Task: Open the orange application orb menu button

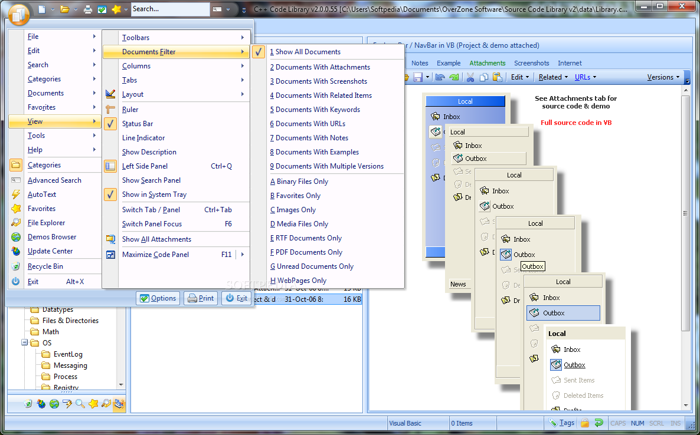Action: (18, 14)
